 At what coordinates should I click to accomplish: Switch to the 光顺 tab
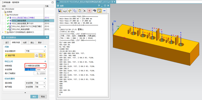24,42
